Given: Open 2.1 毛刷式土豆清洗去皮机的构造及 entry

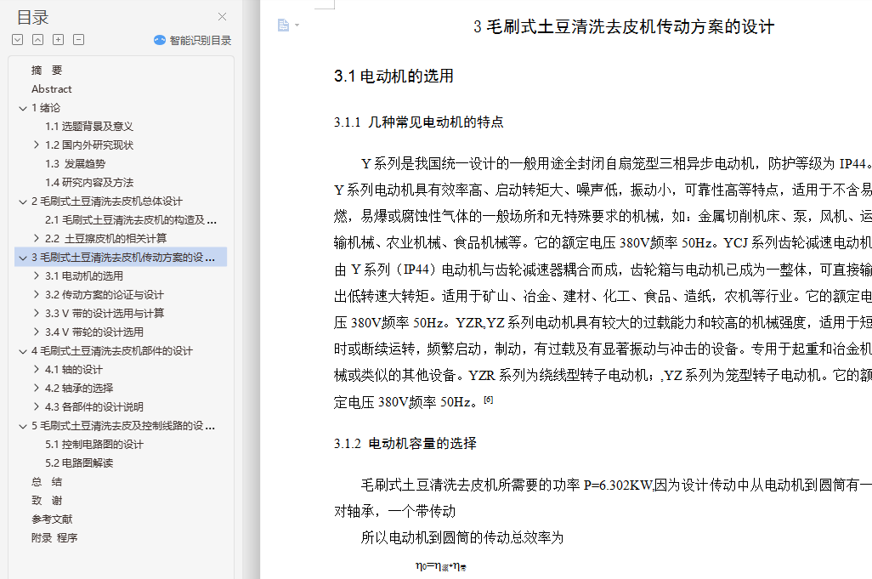Looking at the screenshot, I should coord(131,219).
